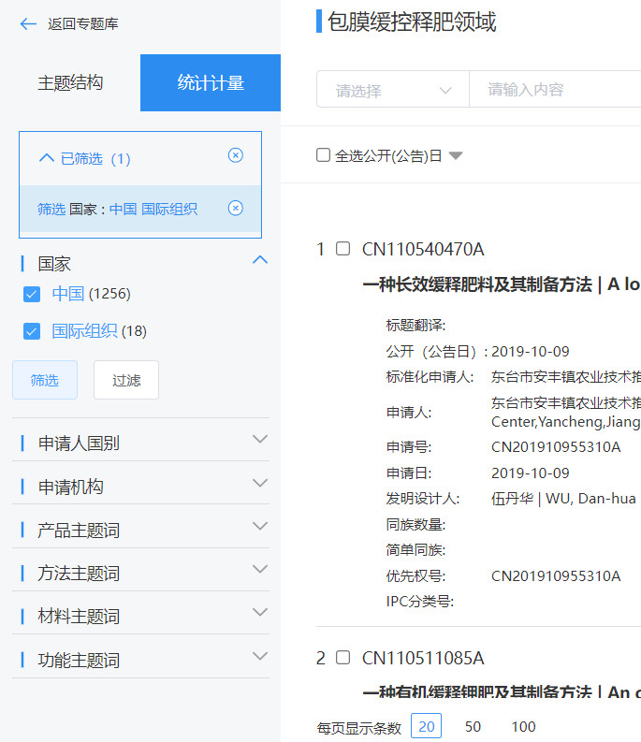The width and height of the screenshot is (641, 742).
Task: Click the inventor name 伍丹华 | WU, Dan-hua
Action: tap(563, 499)
